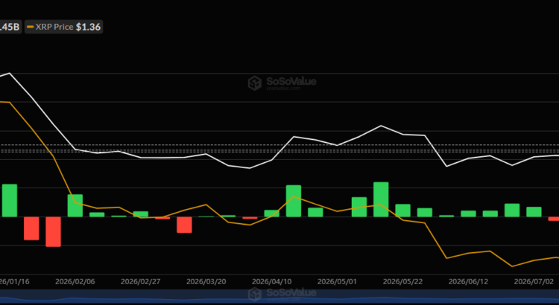Click the 2026/04/10 date label

271,282
